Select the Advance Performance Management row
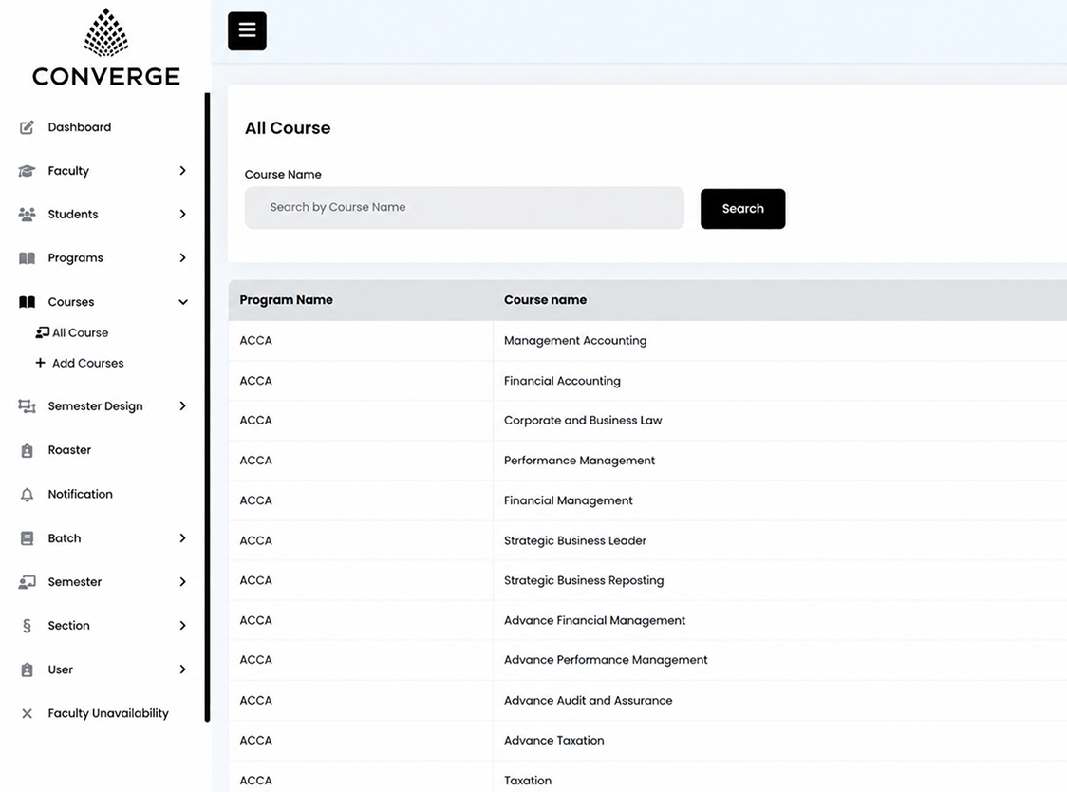Viewport: 1067px width, 792px height. (647, 660)
